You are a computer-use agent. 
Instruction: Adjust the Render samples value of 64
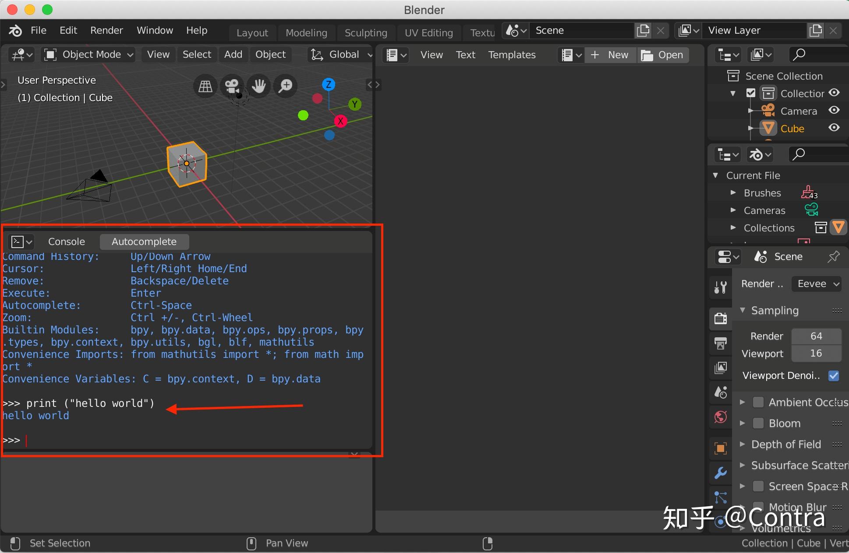(816, 336)
